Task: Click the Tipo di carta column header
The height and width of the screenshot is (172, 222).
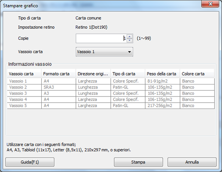Action: (x=128, y=74)
